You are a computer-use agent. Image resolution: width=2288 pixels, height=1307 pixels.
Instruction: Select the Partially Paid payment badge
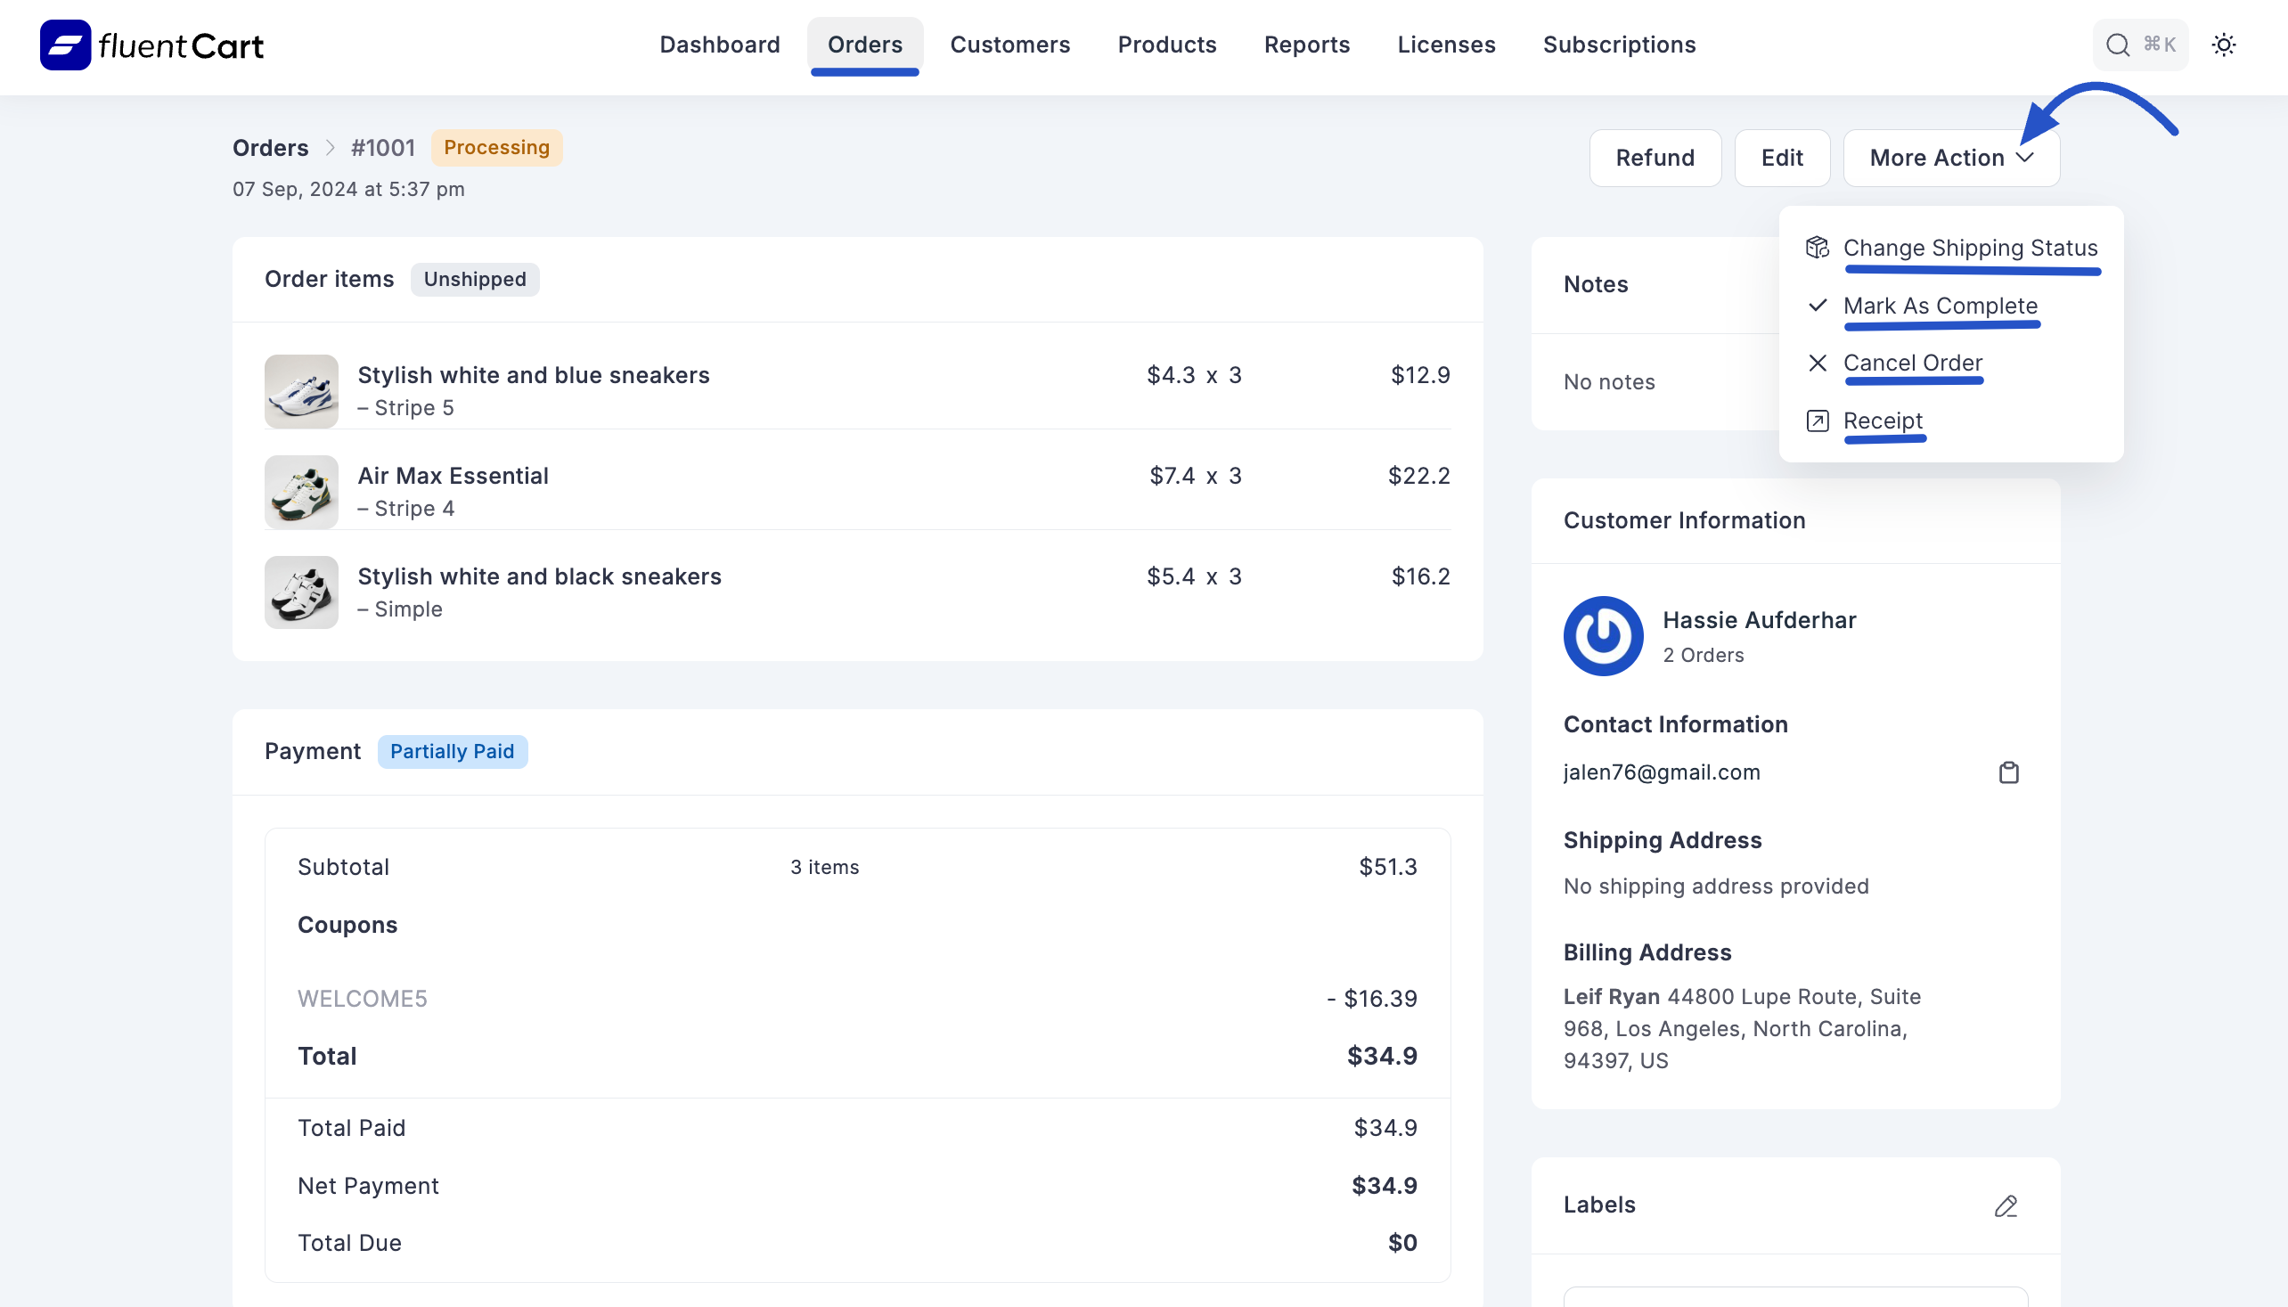pos(453,751)
